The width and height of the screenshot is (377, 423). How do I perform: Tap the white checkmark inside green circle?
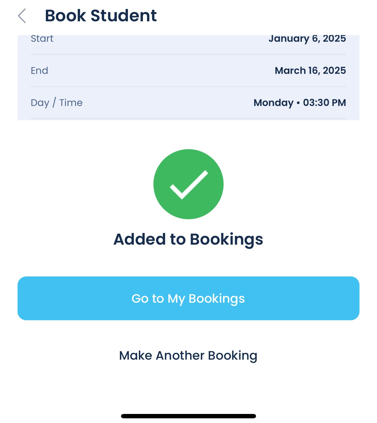pos(189,185)
